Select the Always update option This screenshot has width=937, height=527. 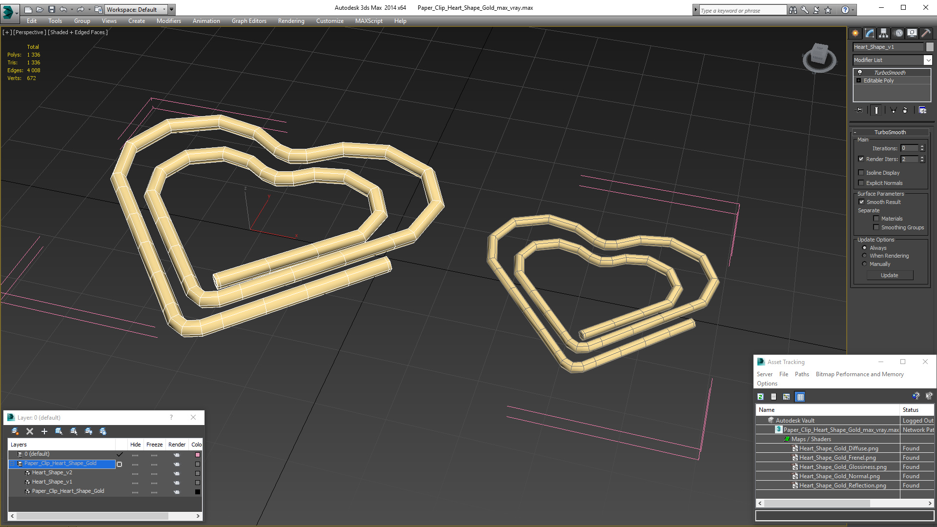865,248
